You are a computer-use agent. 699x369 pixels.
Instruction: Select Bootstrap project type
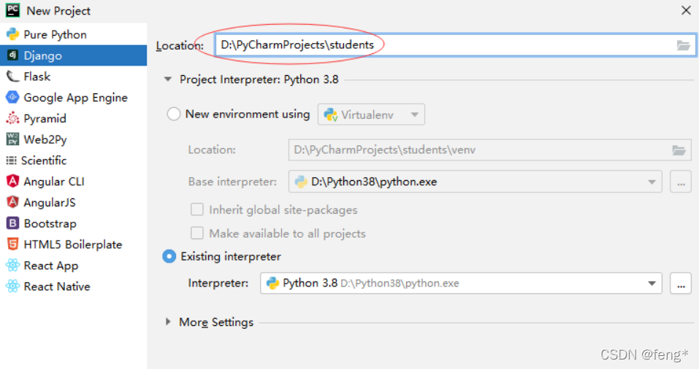tap(73, 223)
